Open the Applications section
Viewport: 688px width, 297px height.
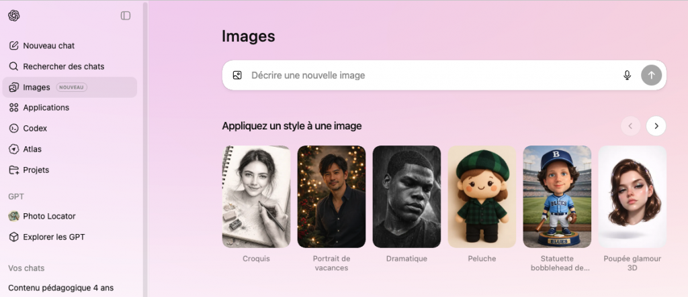click(x=46, y=107)
